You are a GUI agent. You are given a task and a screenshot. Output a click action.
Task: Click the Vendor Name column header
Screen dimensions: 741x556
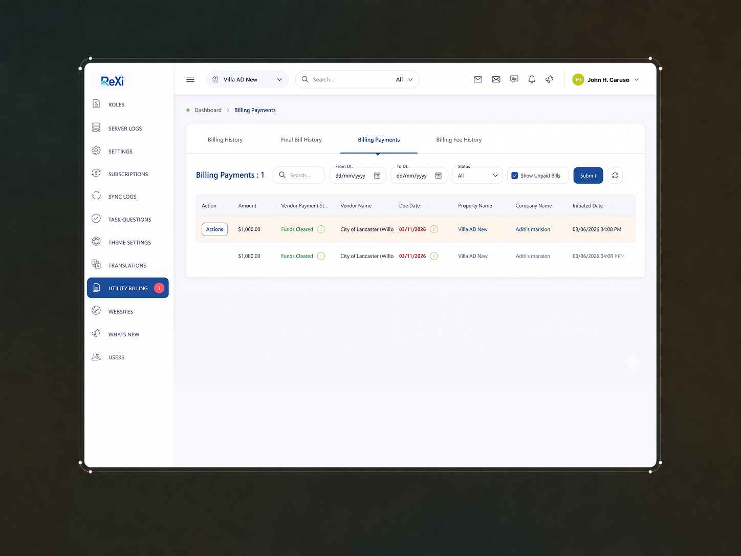pos(356,206)
